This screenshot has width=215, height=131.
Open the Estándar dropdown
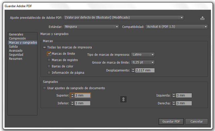tap(91, 27)
